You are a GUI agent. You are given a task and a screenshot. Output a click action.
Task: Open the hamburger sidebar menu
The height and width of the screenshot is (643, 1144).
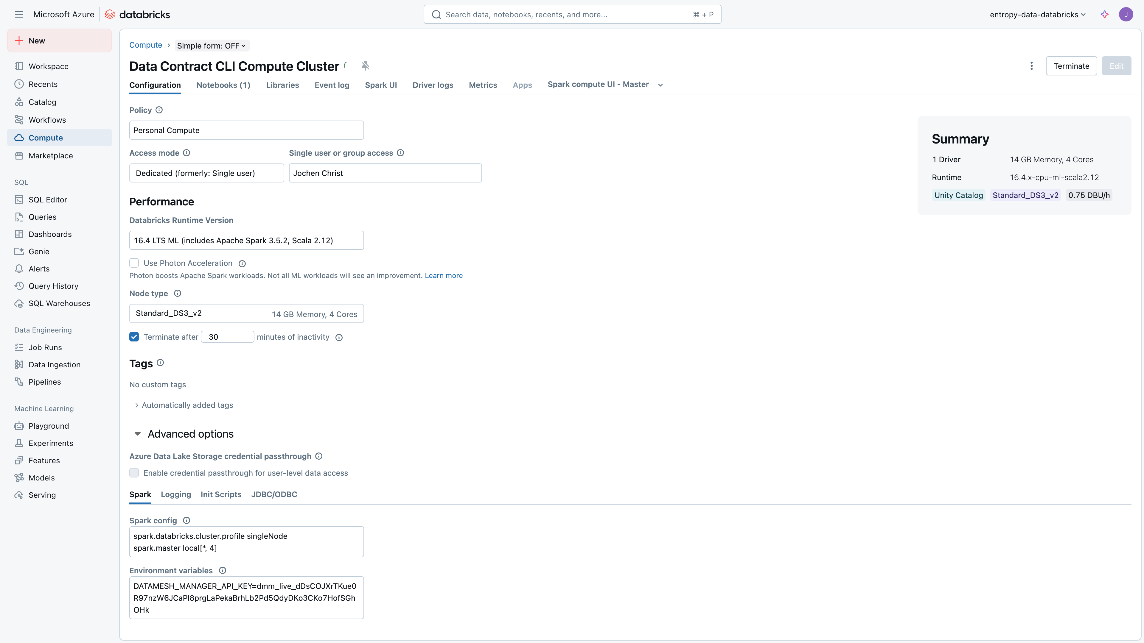click(x=19, y=14)
